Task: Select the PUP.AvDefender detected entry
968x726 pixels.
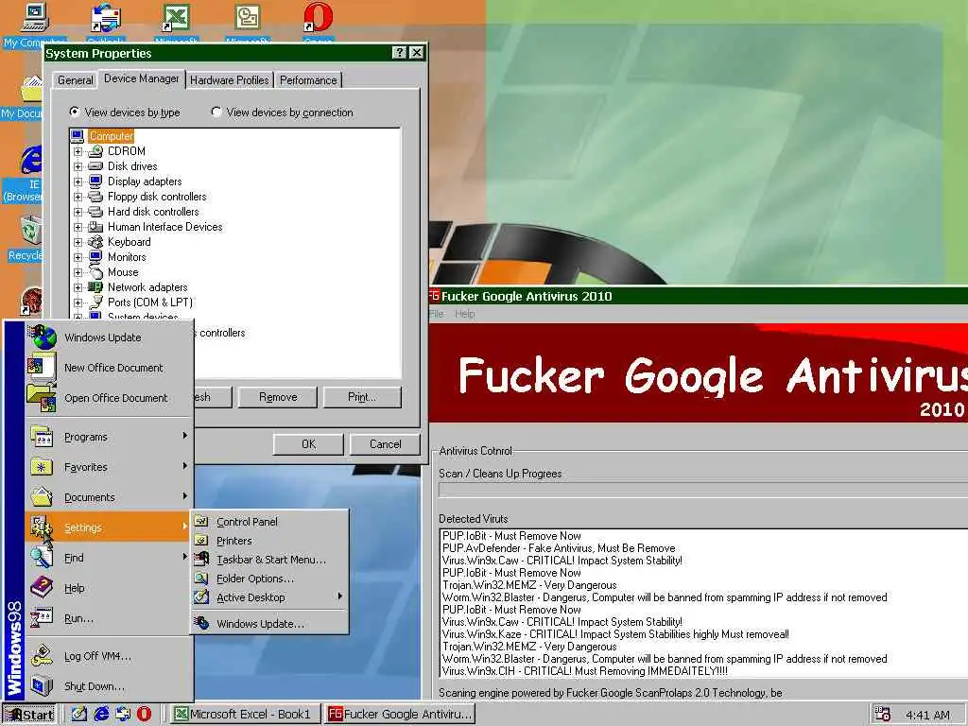Action: click(x=559, y=548)
